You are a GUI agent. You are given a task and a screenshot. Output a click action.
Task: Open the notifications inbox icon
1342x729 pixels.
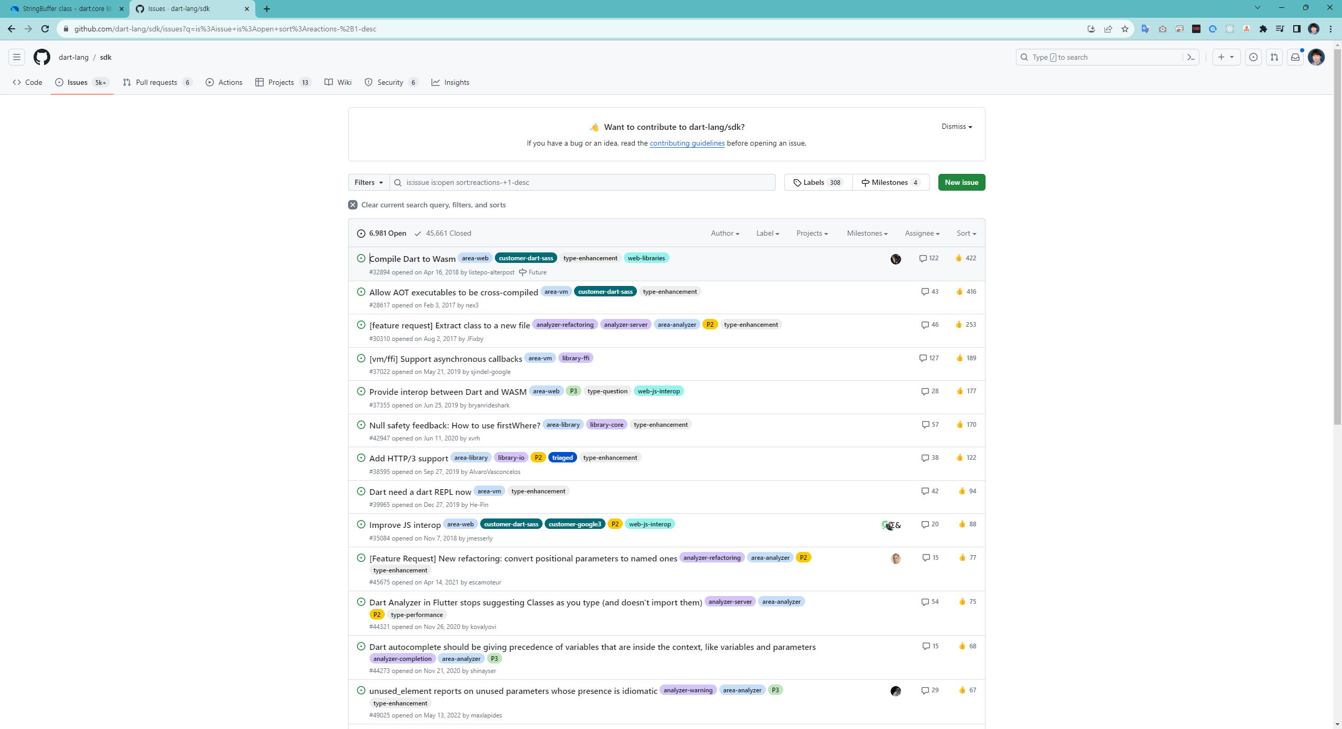1295,57
